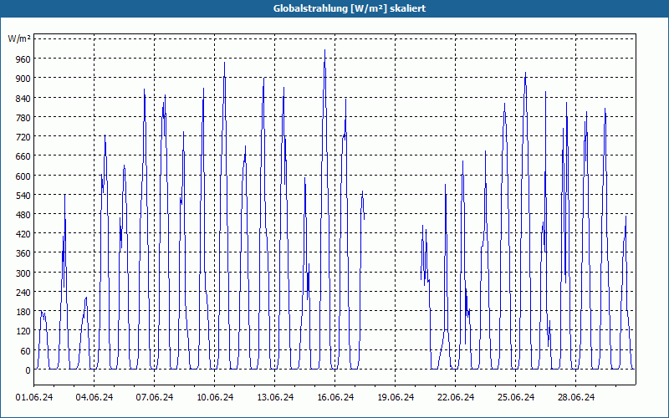Click the 25.06.24 date label
This screenshot has height=418, width=669.
coord(516,397)
